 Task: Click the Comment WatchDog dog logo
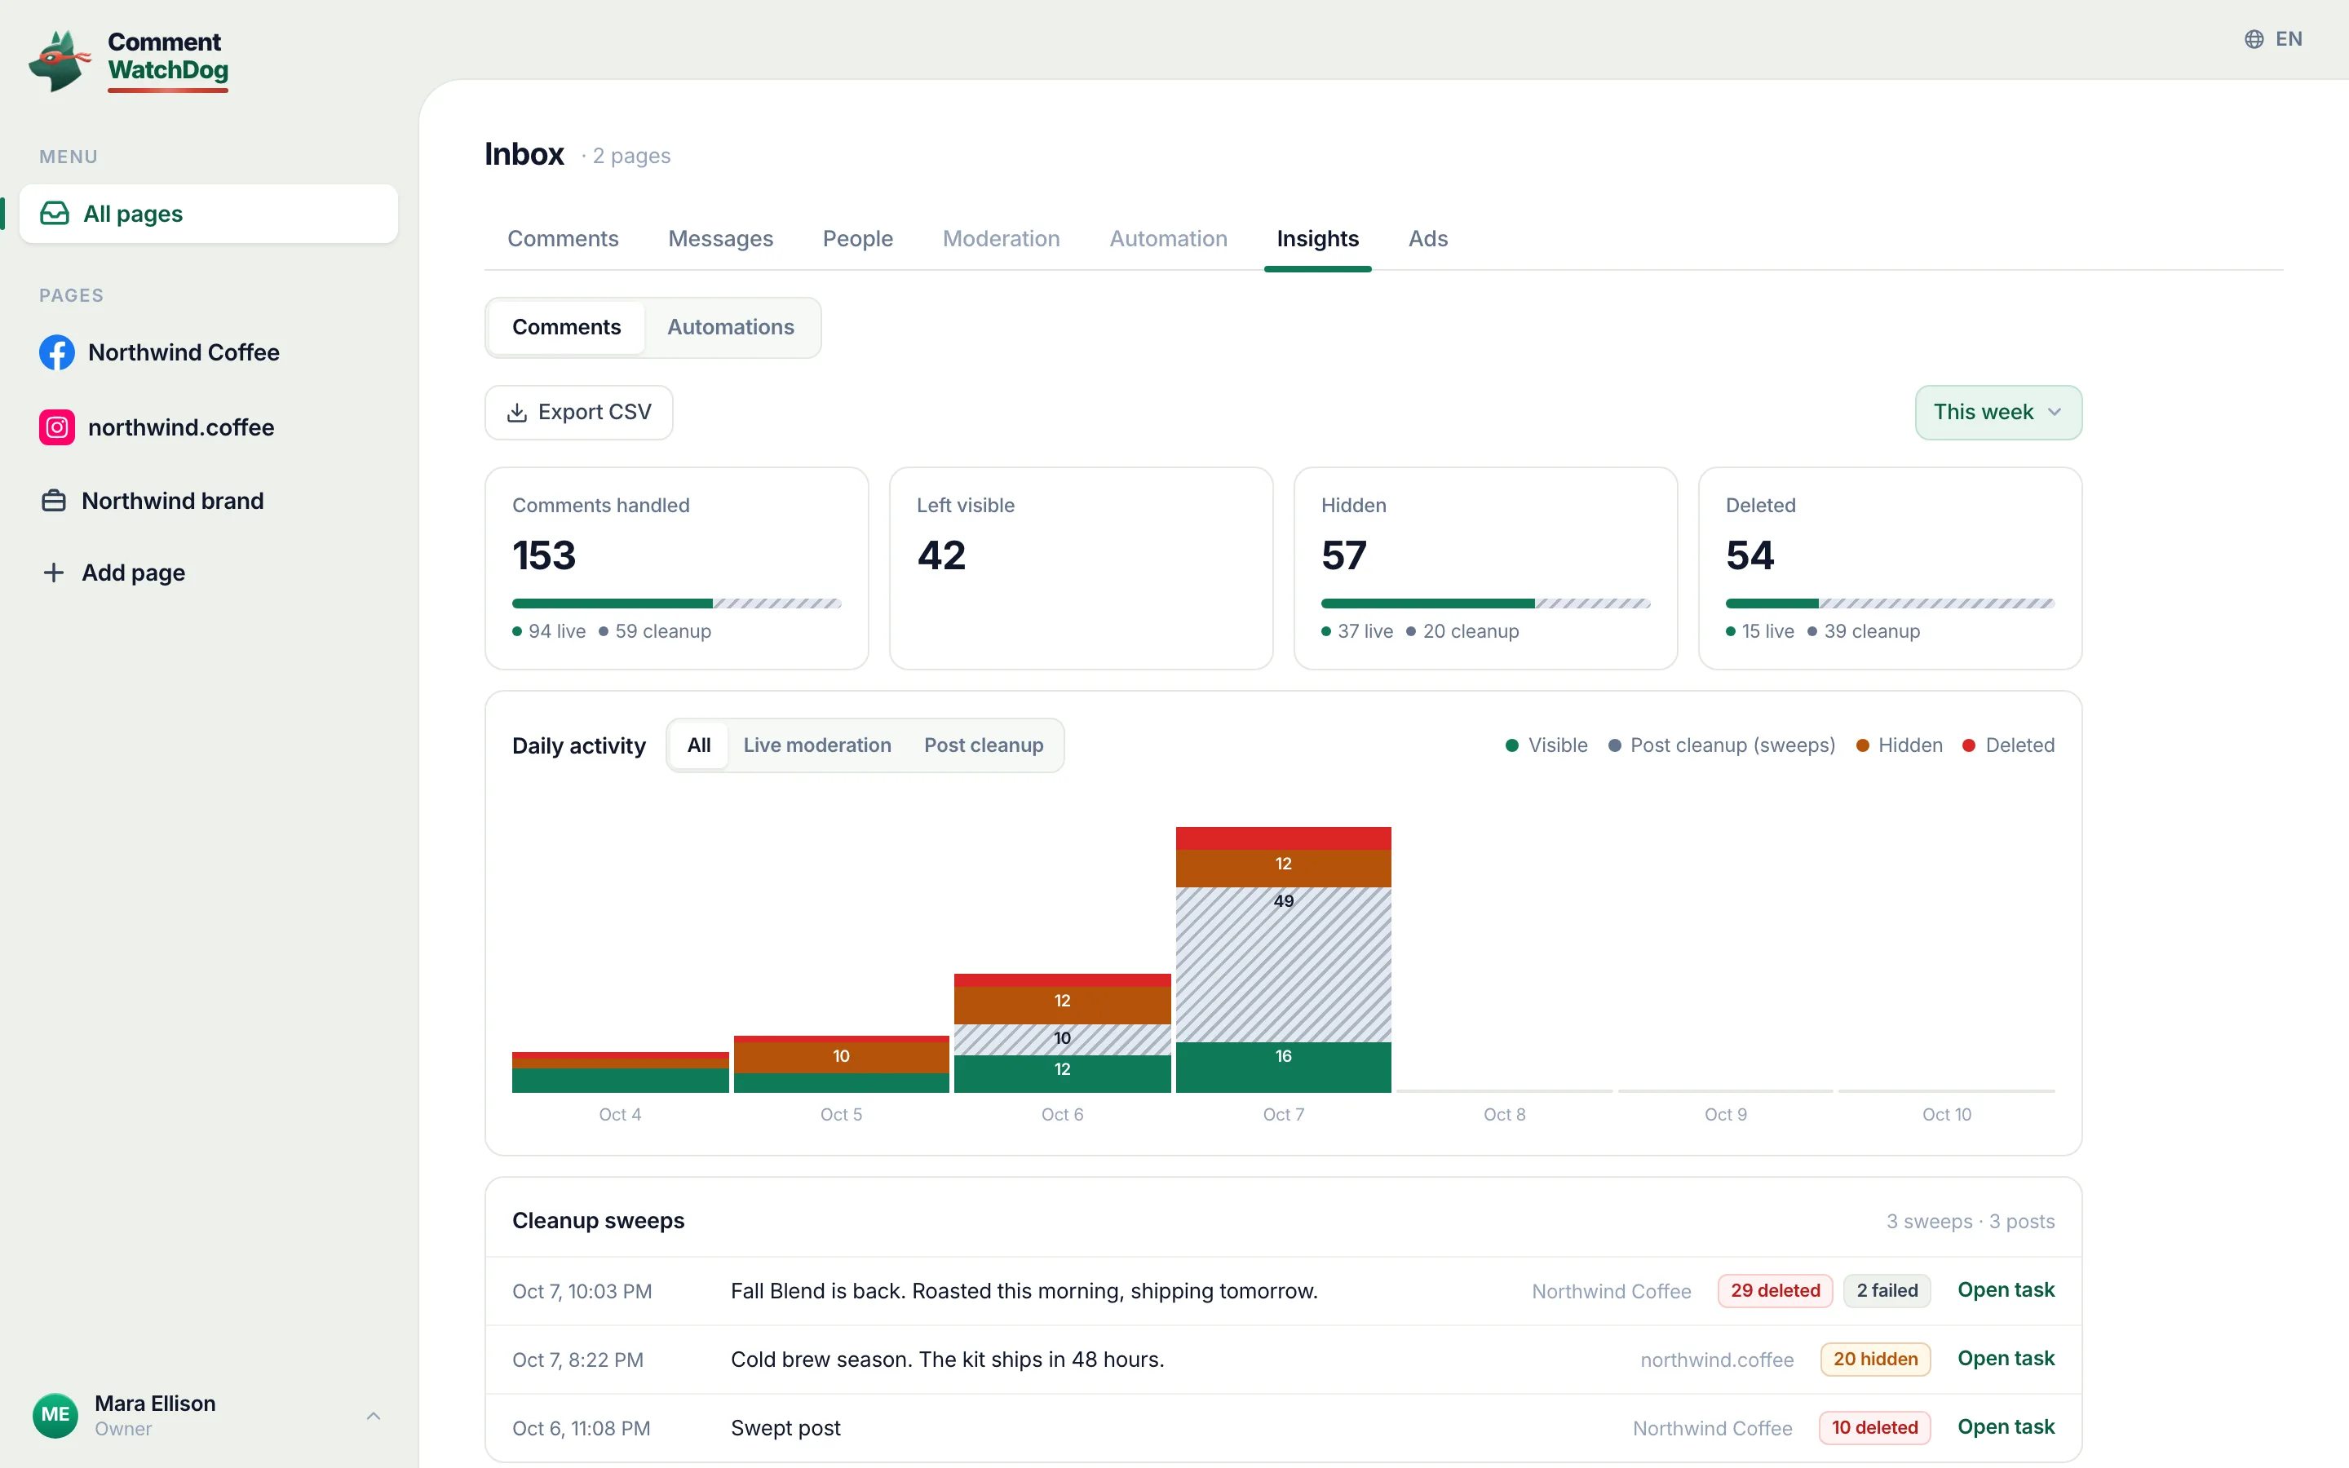point(60,60)
